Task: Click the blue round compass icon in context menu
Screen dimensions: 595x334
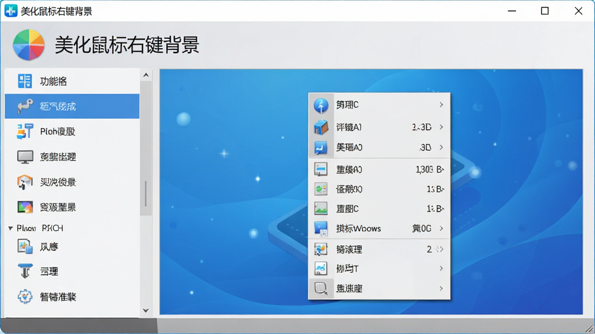Action: click(321, 105)
